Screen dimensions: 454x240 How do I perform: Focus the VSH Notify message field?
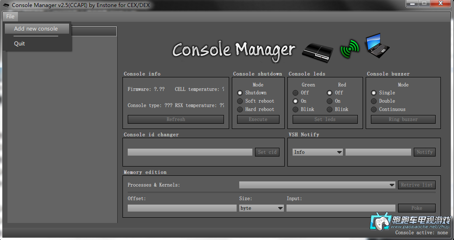click(x=378, y=152)
